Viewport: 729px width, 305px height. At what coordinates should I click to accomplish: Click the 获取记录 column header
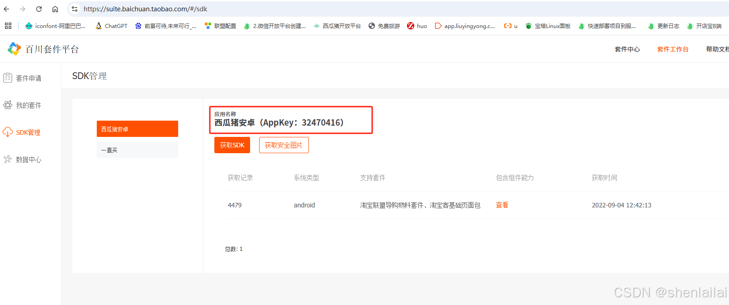point(240,178)
